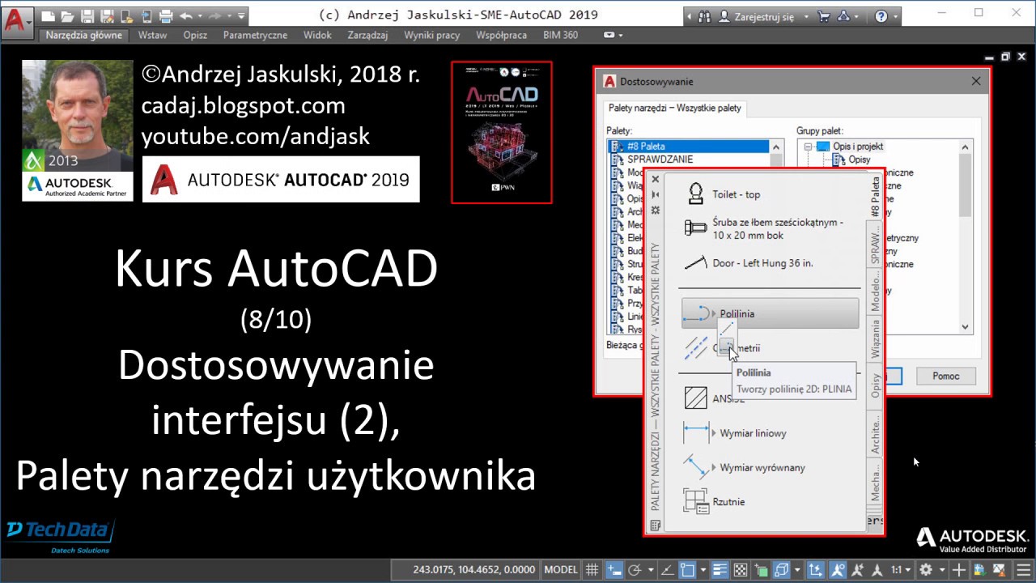The width and height of the screenshot is (1036, 583).
Task: Open the workspace switching gear icon
Action: [926, 569]
